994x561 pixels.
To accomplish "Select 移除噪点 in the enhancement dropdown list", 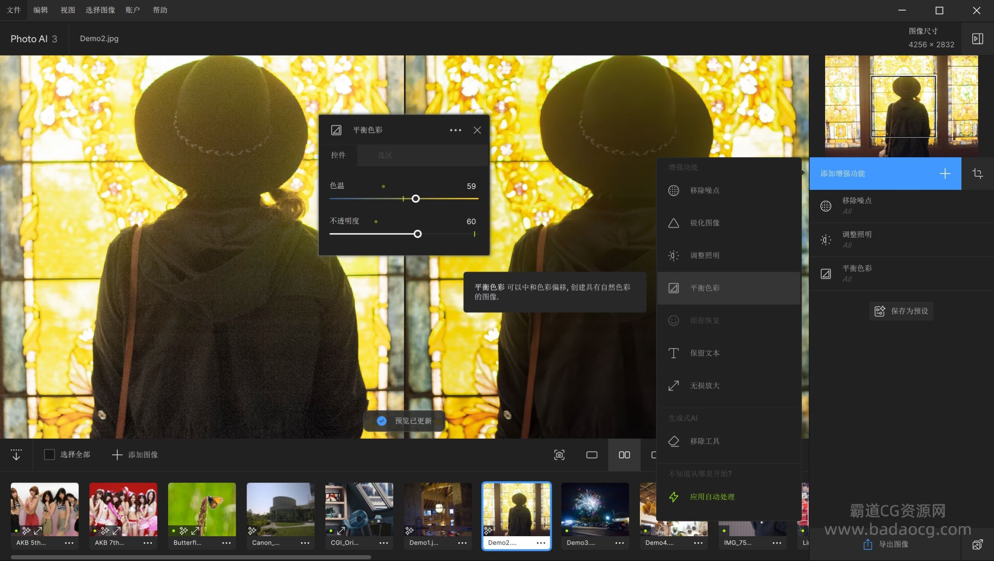I will point(729,190).
